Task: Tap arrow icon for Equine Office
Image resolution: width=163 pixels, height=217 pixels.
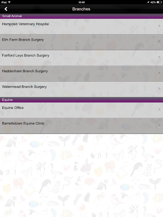Action: point(159,110)
